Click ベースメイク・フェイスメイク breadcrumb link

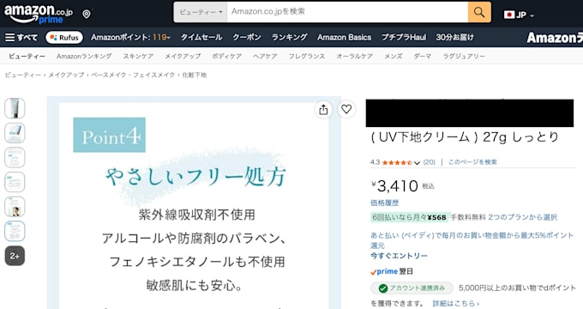(x=133, y=75)
